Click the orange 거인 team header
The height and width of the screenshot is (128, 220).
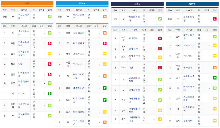pos(27,3)
